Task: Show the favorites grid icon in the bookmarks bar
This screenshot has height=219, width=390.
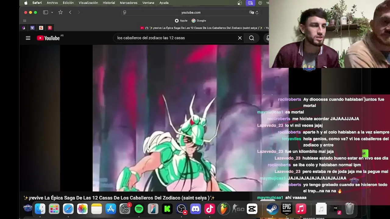Action: [x=25, y=21]
